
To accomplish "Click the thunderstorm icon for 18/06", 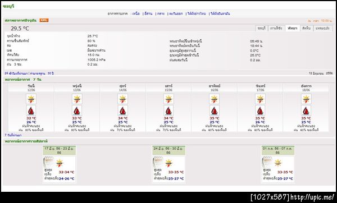I will [306, 99].
